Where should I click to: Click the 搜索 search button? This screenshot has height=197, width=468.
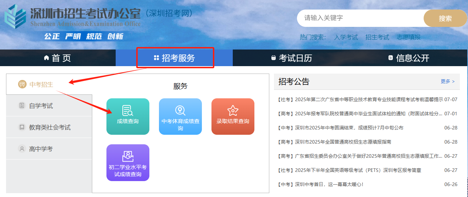[x=445, y=18]
